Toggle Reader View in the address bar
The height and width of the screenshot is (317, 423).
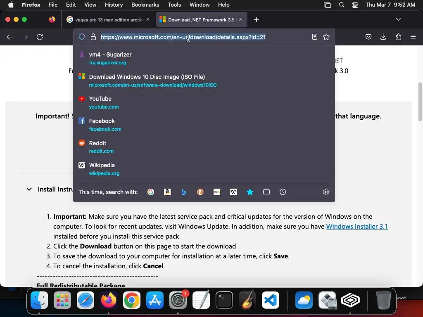pos(314,37)
